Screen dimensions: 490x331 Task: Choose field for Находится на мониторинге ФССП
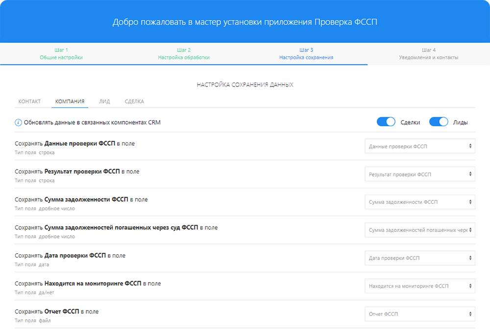[x=419, y=286]
